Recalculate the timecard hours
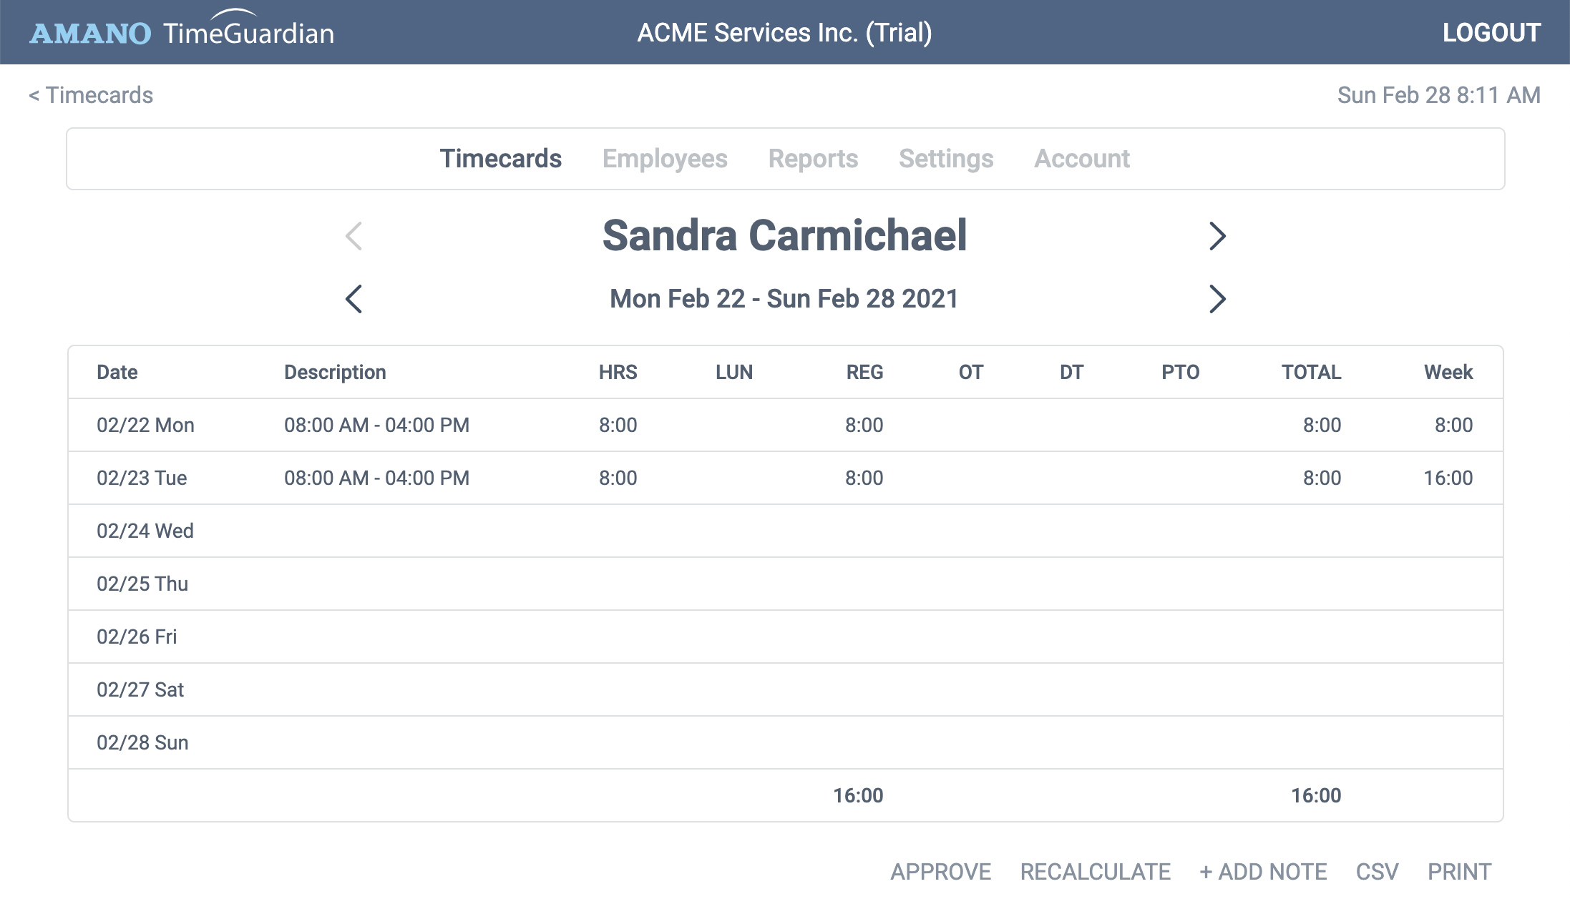 tap(1096, 872)
